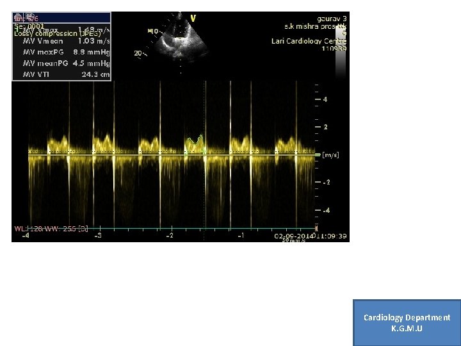Viewport: 461px width, 346px height.
Task: Click the green baseline marker near [m/s]
Action: (x=318, y=154)
